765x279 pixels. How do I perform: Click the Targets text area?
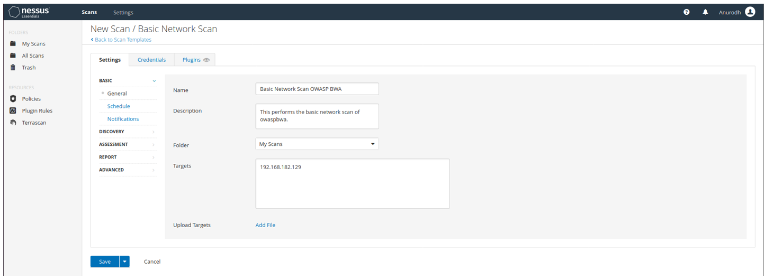[353, 184]
